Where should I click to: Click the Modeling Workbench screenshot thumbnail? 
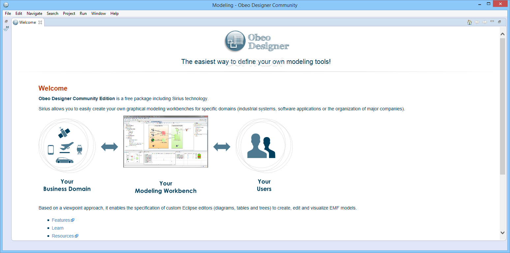pyautogui.click(x=166, y=141)
